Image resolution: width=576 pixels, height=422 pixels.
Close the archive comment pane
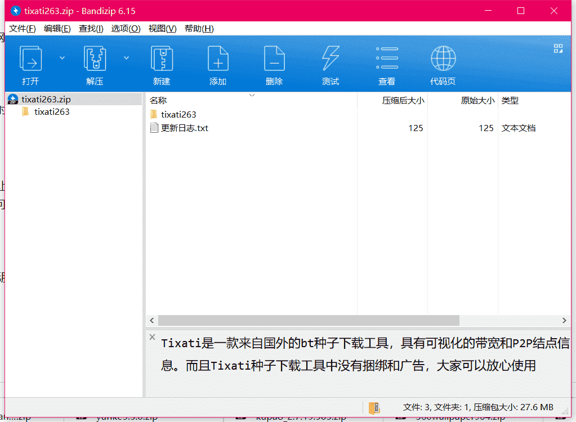click(153, 337)
